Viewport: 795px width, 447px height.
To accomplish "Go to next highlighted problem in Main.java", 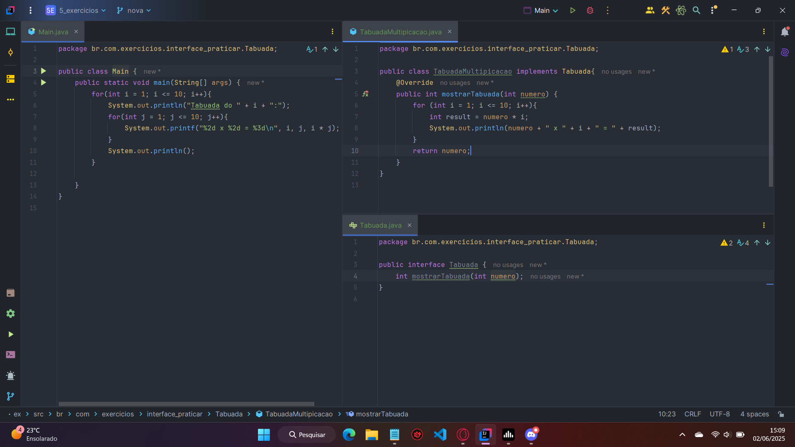I will pos(336,49).
